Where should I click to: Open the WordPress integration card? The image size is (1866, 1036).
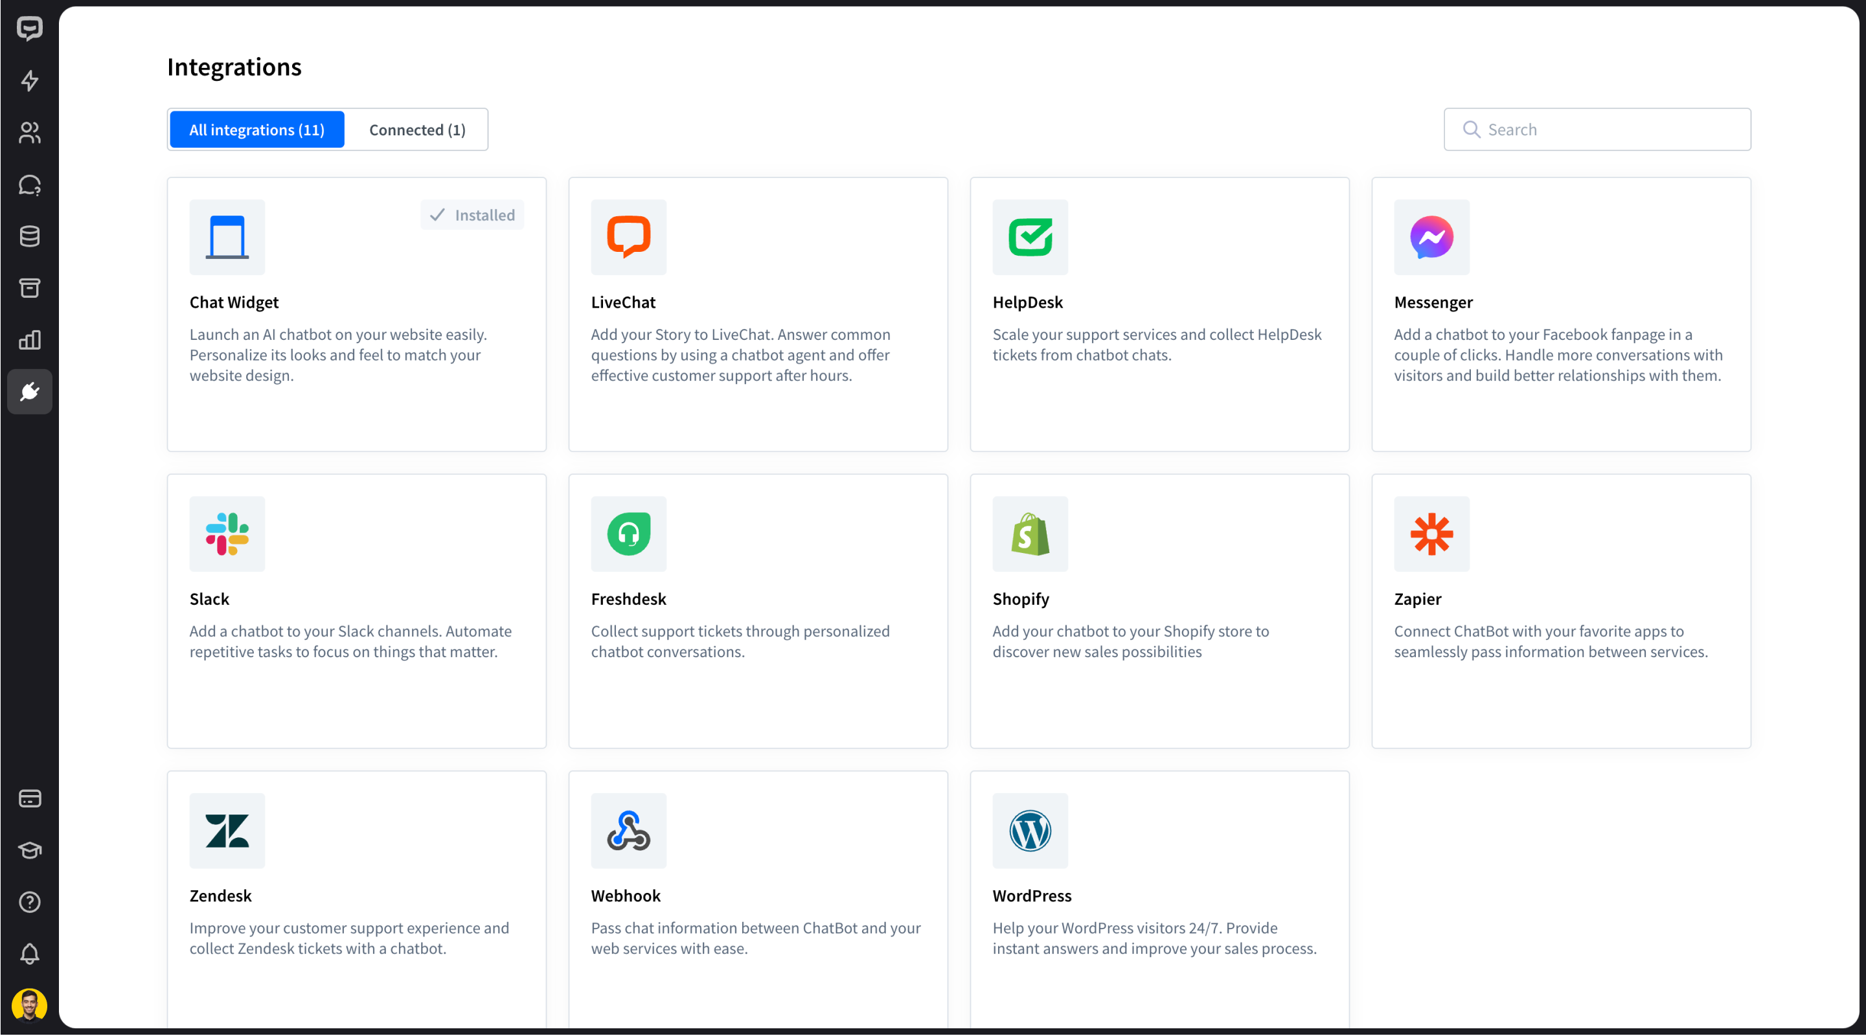(1158, 897)
